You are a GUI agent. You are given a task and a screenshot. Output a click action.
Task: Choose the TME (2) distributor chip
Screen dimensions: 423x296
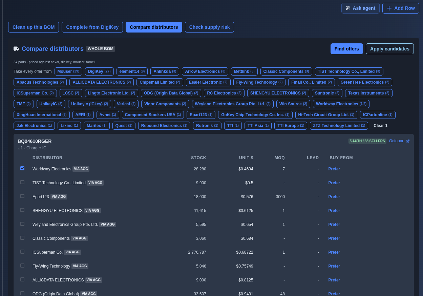point(24,104)
